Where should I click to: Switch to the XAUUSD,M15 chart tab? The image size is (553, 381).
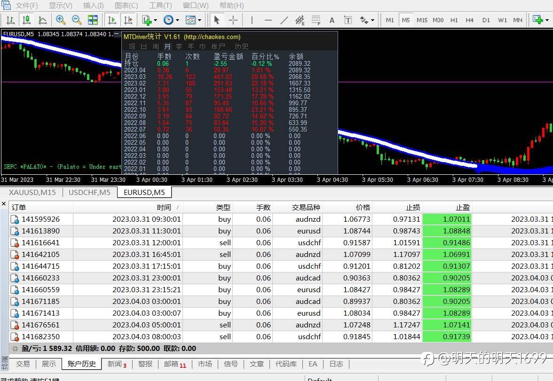[32, 192]
